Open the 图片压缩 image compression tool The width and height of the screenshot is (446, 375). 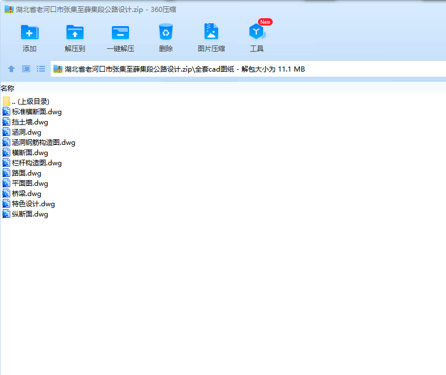[211, 32]
